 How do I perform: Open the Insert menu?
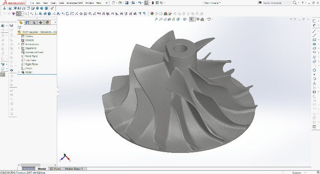coord(53,3)
